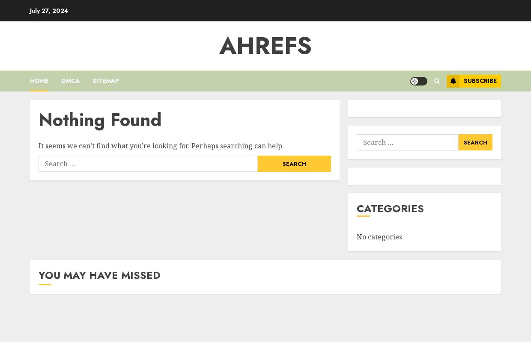Click the You May Have Missed heading

coord(99,275)
